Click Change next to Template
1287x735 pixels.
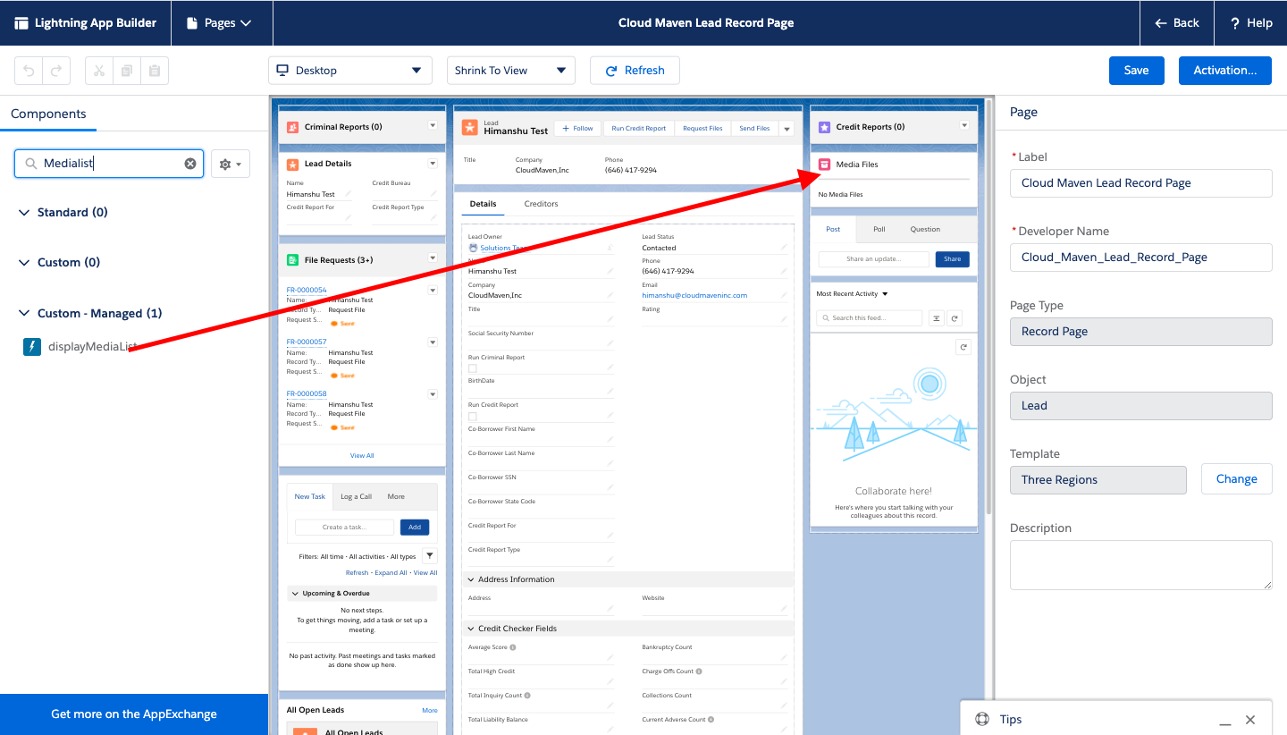tap(1237, 479)
